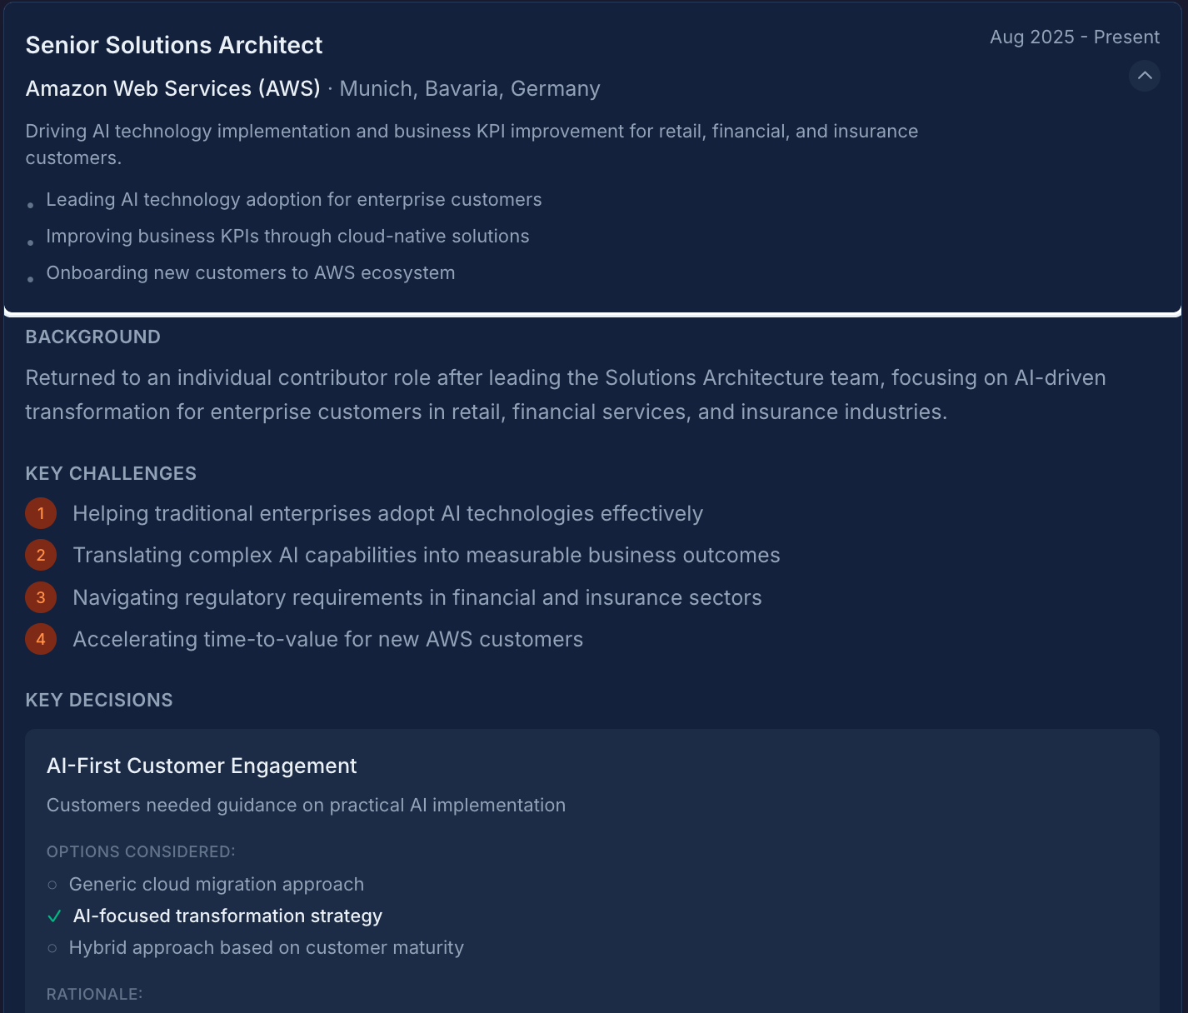1188x1013 pixels.
Task: Click the number 2 challenge badge
Action: pos(41,555)
